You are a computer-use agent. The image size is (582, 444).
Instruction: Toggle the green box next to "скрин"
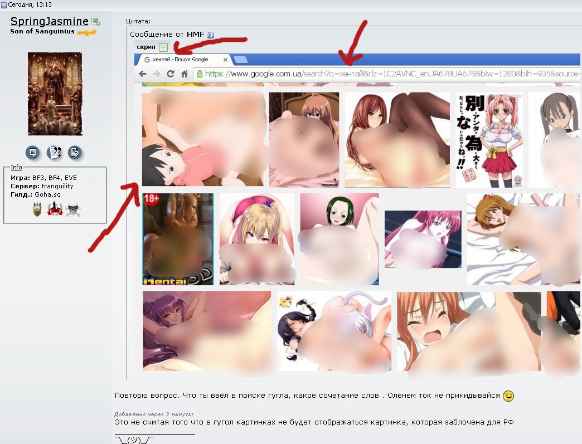pyautogui.click(x=163, y=47)
